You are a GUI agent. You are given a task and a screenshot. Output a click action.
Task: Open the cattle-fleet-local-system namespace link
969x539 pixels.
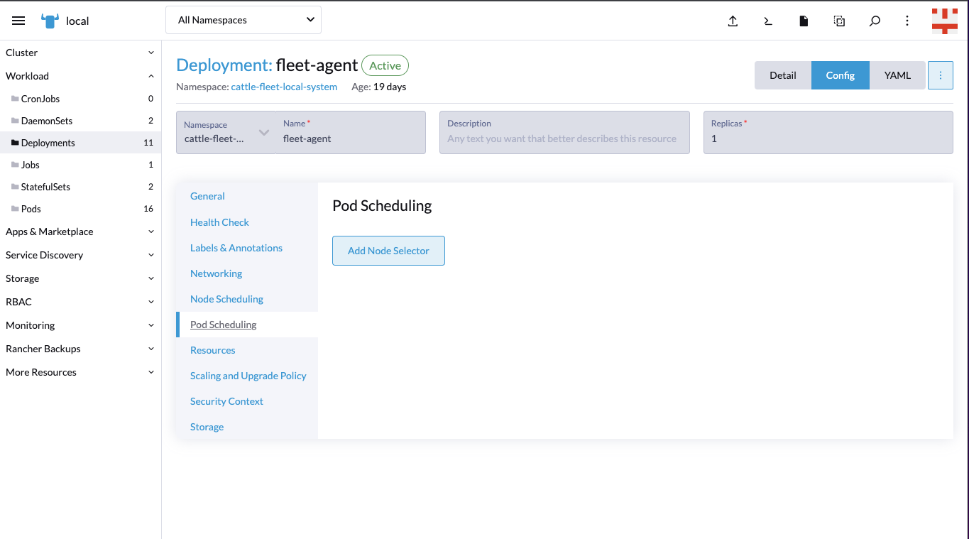(284, 87)
